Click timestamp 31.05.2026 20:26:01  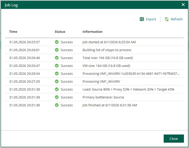coord(24,50)
